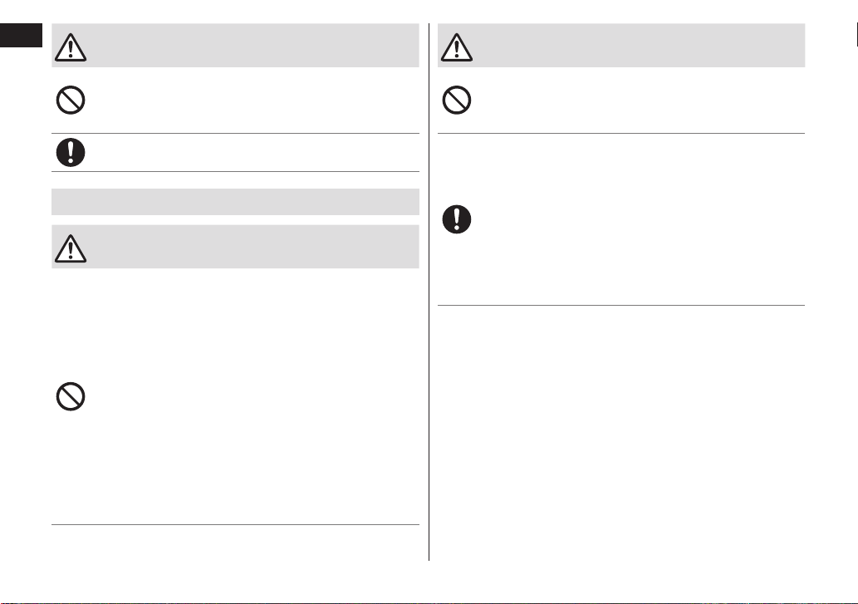
Task: Click the warning triangle in the left column's top banner
Action: (x=71, y=47)
